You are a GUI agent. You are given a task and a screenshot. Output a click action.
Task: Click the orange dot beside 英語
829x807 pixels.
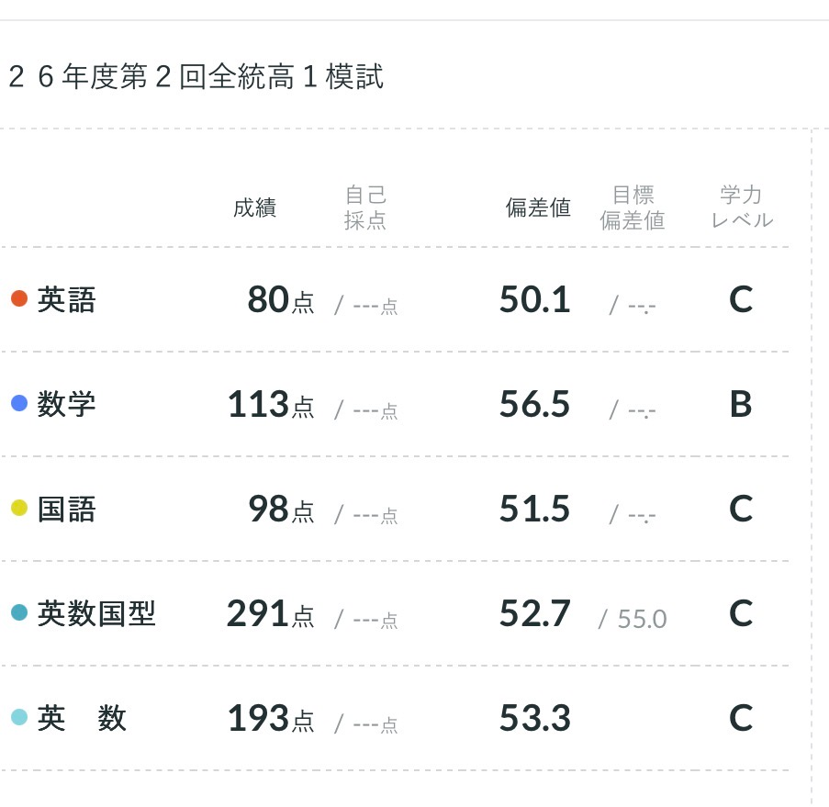click(19, 298)
